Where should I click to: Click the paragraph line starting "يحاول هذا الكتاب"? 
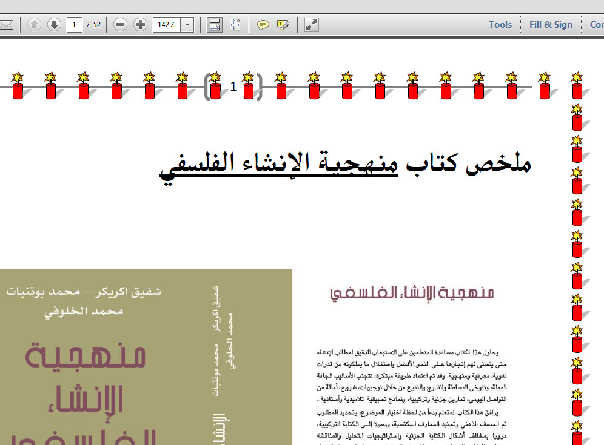click(x=408, y=352)
